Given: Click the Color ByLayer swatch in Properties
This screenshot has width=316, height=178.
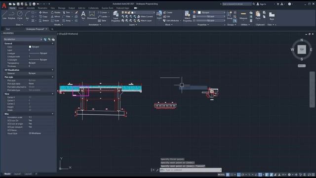Looking at the screenshot, I should 30,47.
